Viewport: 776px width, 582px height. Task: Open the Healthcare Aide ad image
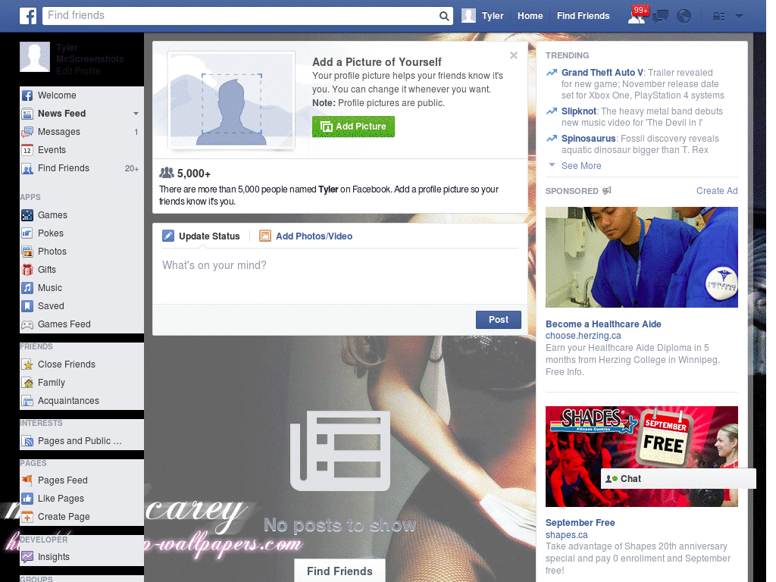[x=641, y=258]
